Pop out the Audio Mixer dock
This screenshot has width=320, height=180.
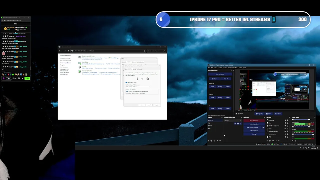coord(315,117)
